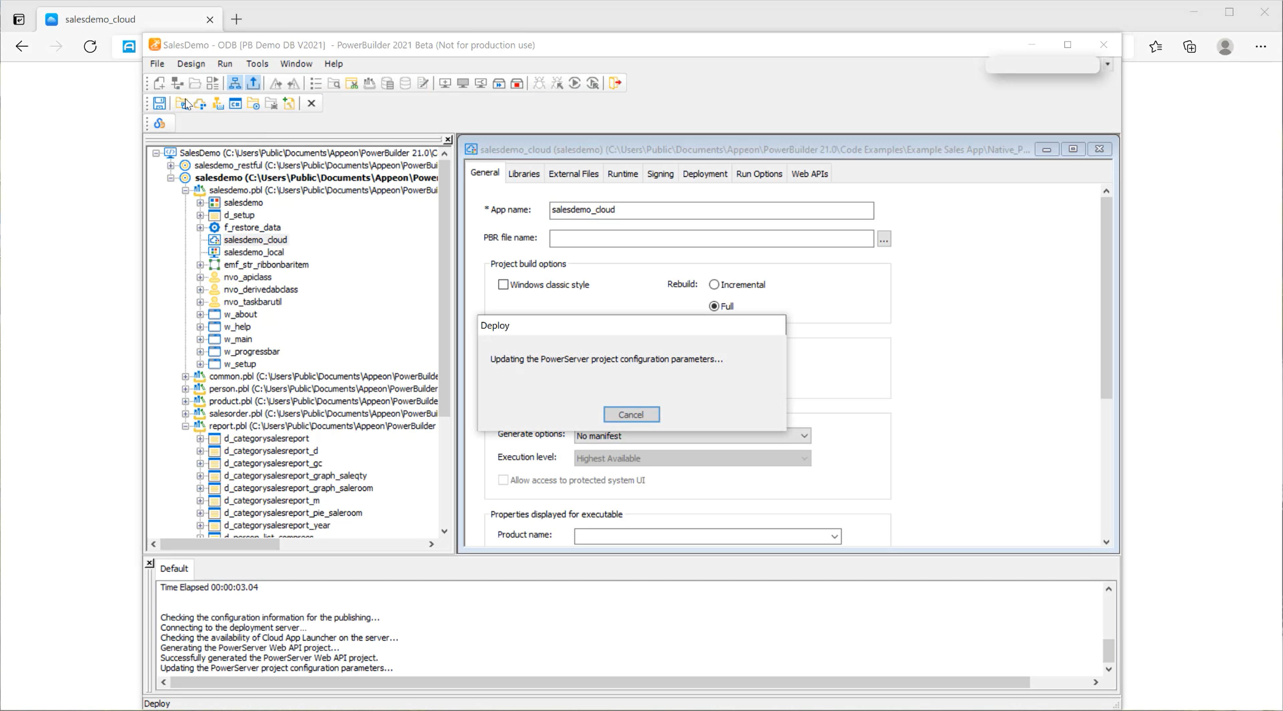
Task: Open the Generate options dropdown
Action: [x=804, y=436]
